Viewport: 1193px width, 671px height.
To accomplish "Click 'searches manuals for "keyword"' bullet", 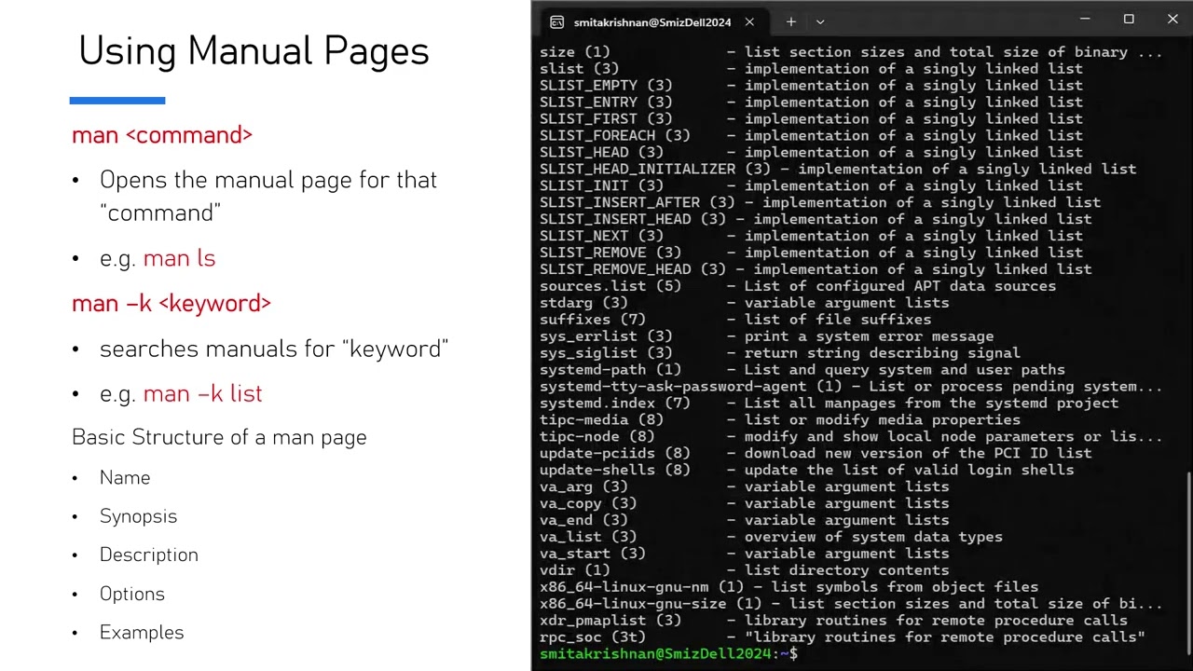I will (x=274, y=349).
